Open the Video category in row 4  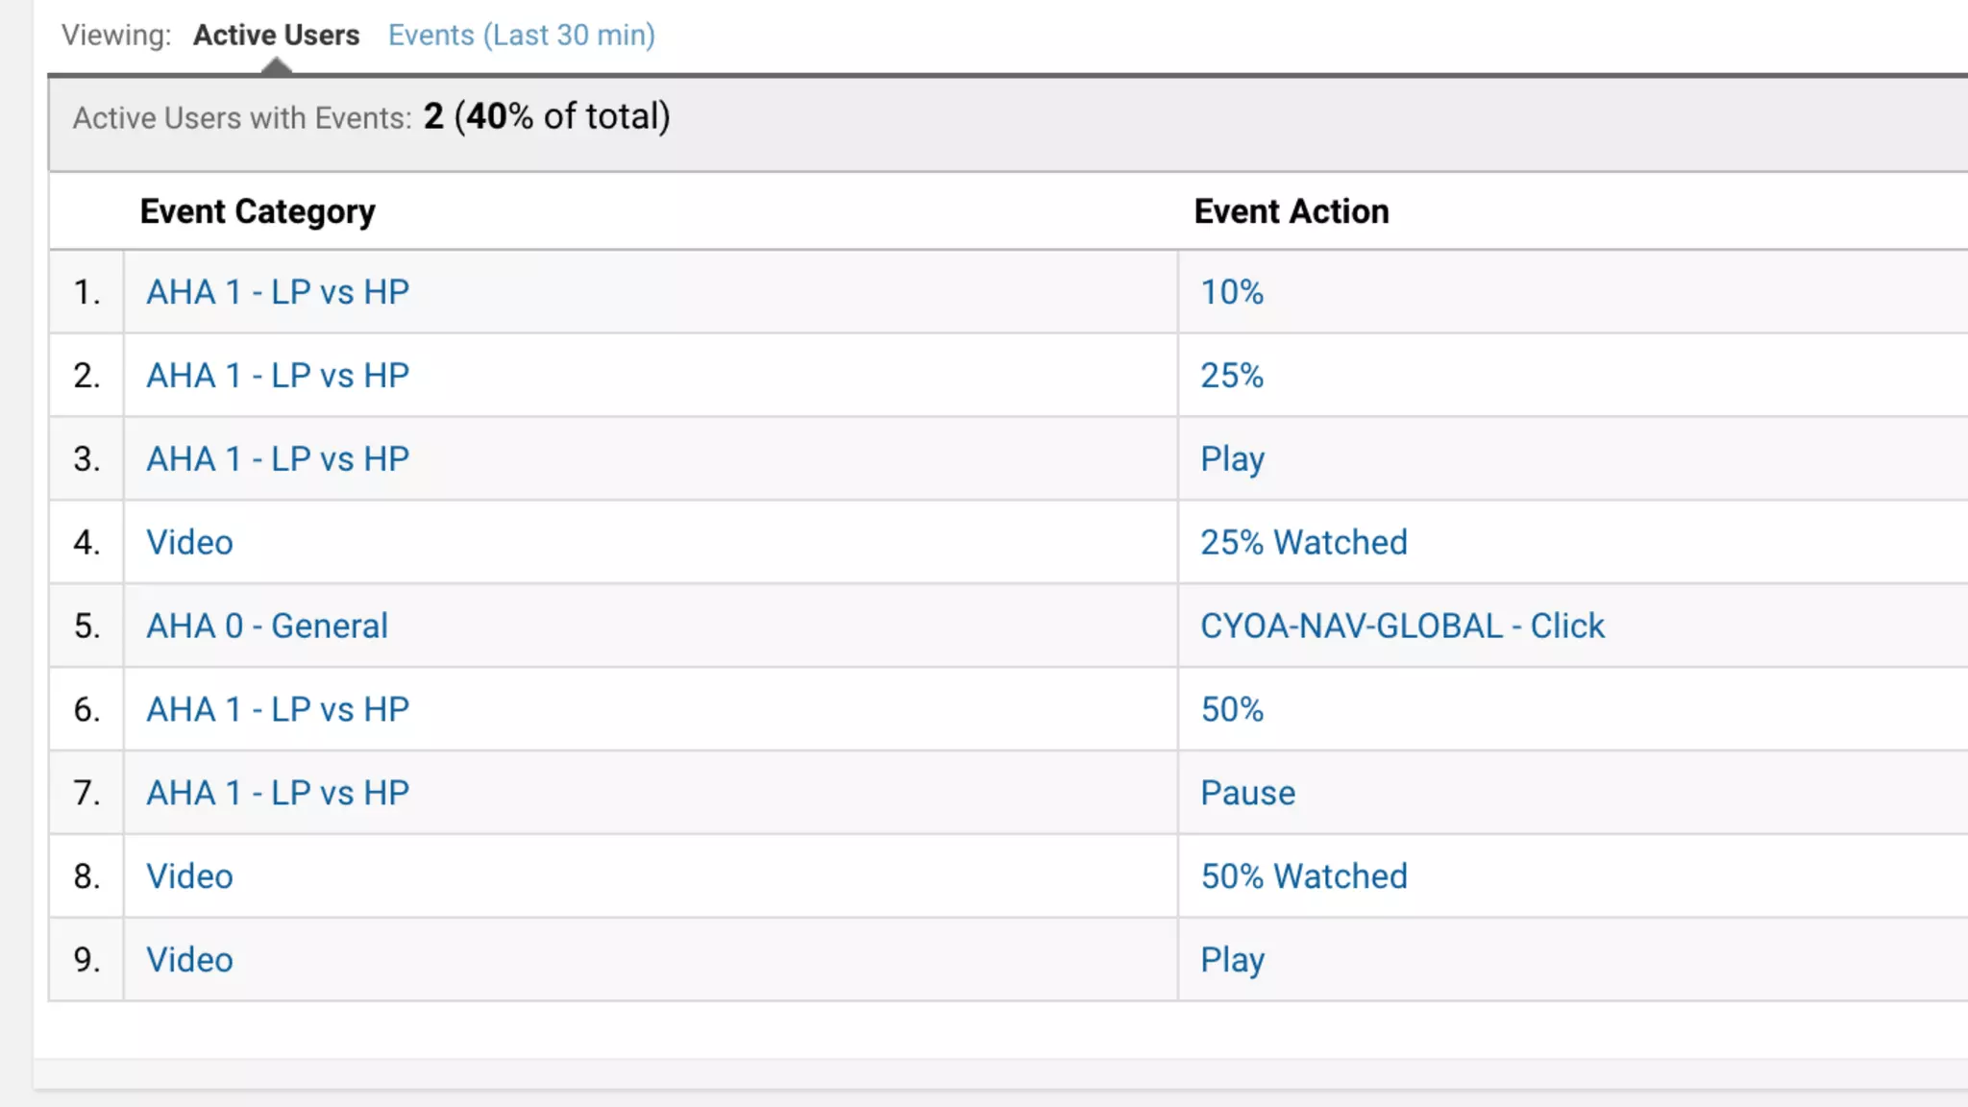tap(189, 543)
